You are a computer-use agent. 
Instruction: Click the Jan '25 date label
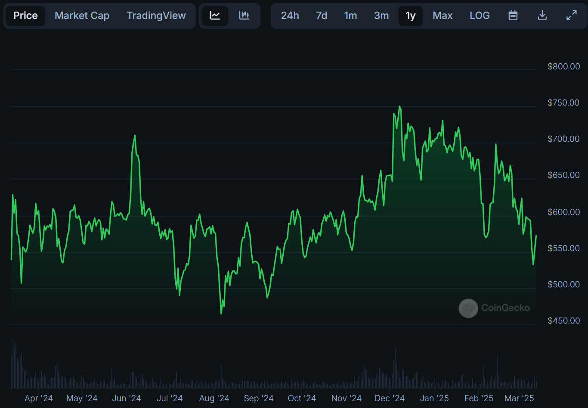[x=434, y=398]
